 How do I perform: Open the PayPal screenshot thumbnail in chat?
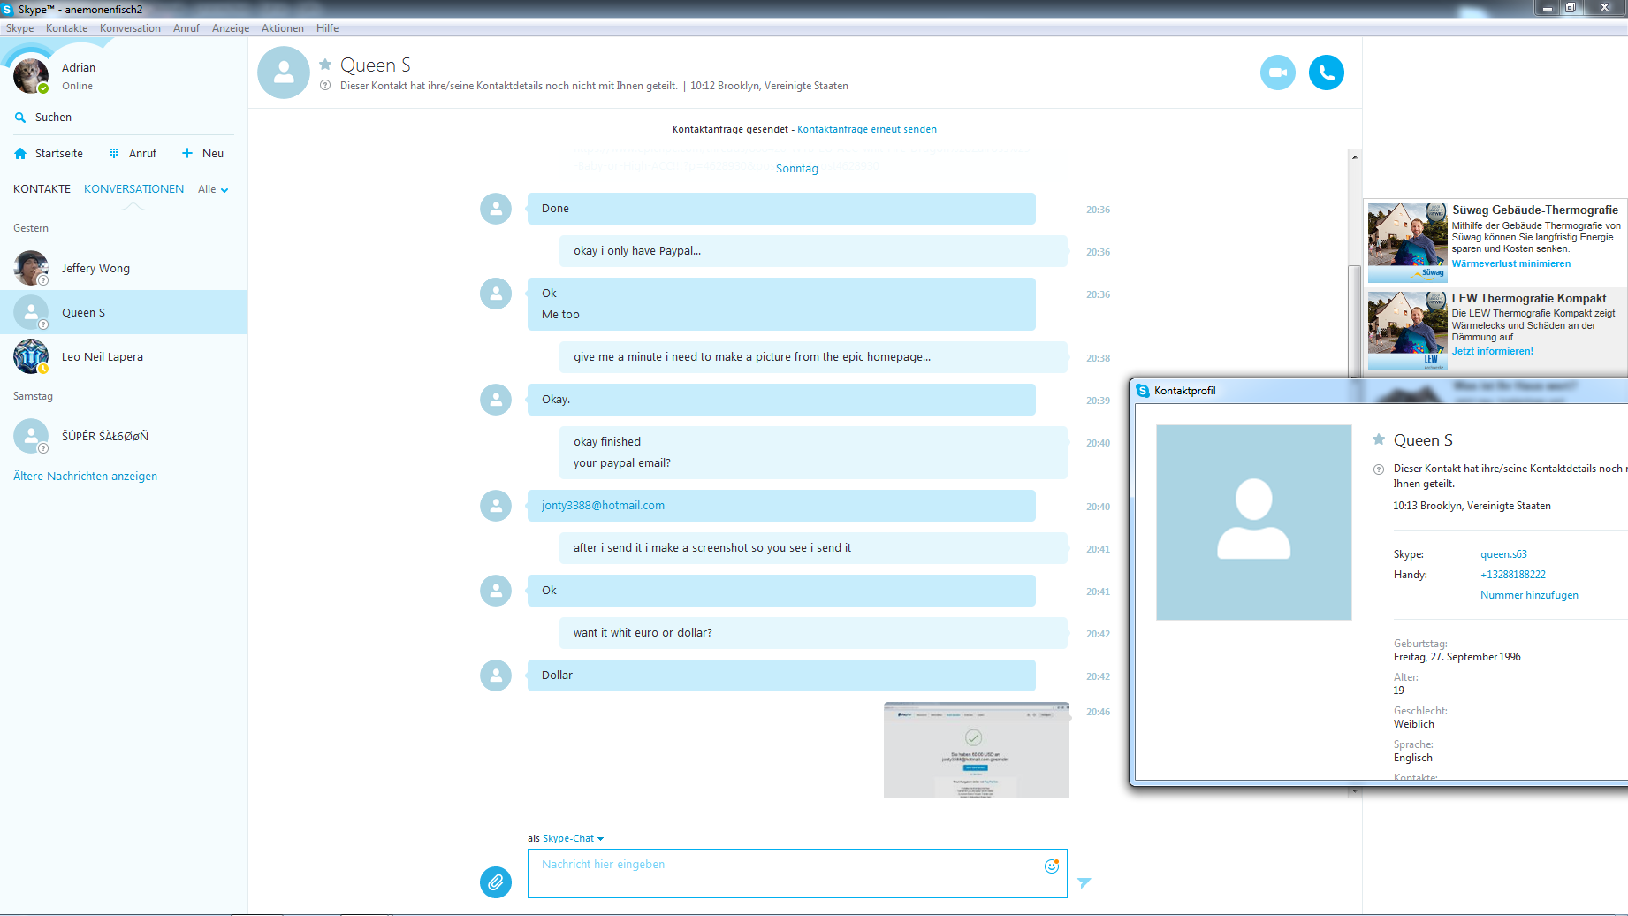(x=977, y=751)
